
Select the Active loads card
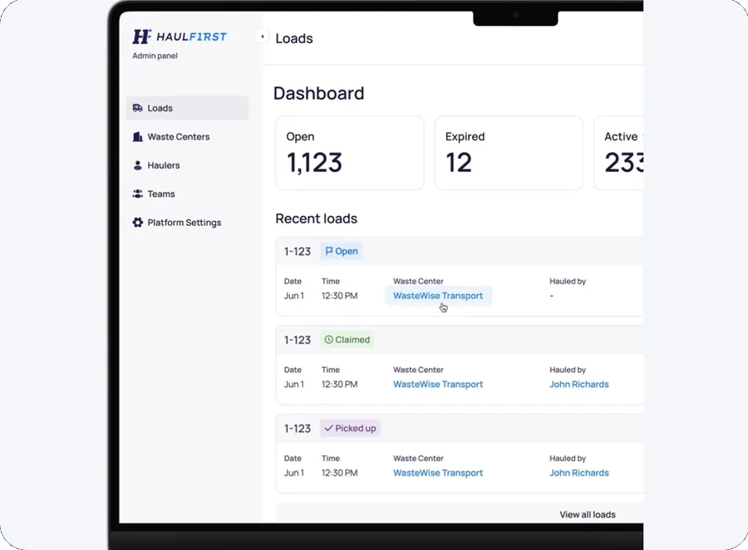618,153
